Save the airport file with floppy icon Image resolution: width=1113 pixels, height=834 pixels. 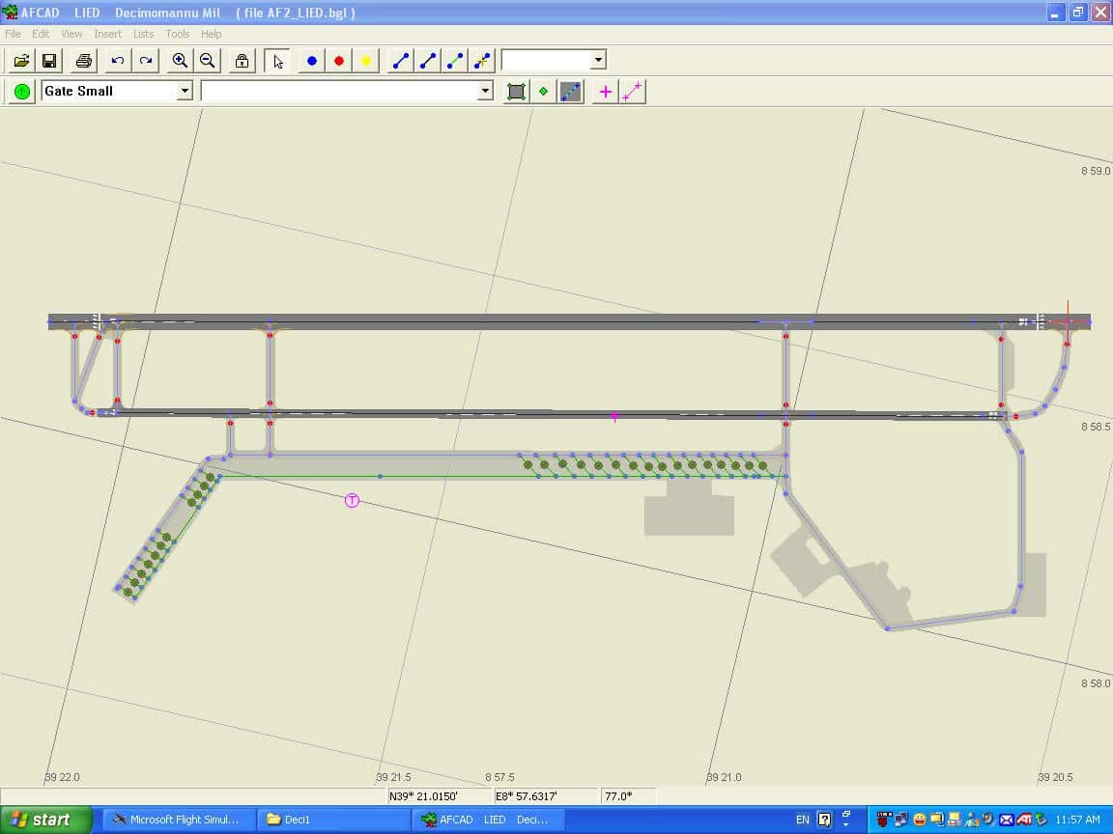48,61
